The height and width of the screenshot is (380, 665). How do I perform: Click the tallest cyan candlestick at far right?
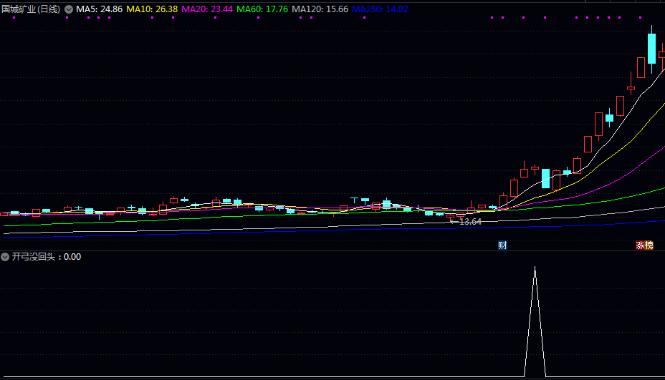click(652, 49)
